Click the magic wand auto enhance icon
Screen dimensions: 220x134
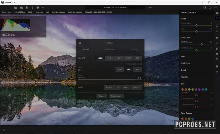43,8
